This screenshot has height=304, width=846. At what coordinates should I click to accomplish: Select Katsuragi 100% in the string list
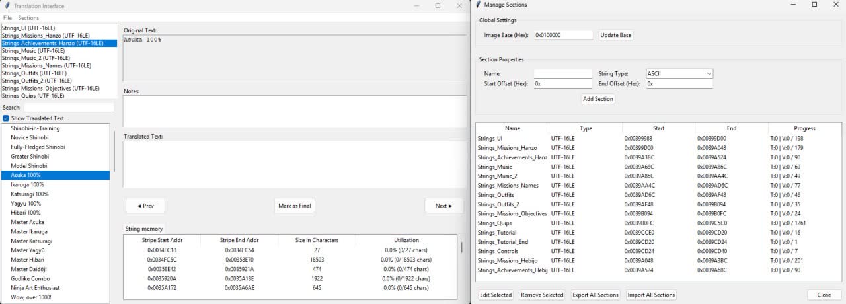[30, 194]
